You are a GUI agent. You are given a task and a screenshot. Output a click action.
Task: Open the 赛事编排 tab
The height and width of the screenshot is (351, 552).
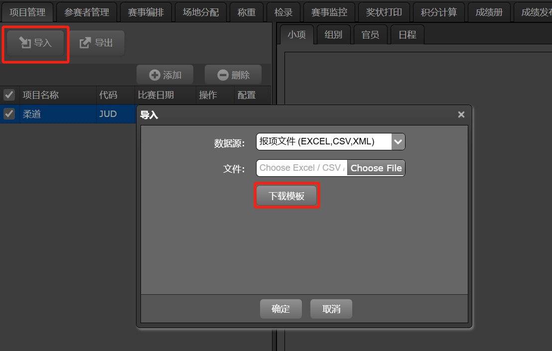click(x=146, y=12)
